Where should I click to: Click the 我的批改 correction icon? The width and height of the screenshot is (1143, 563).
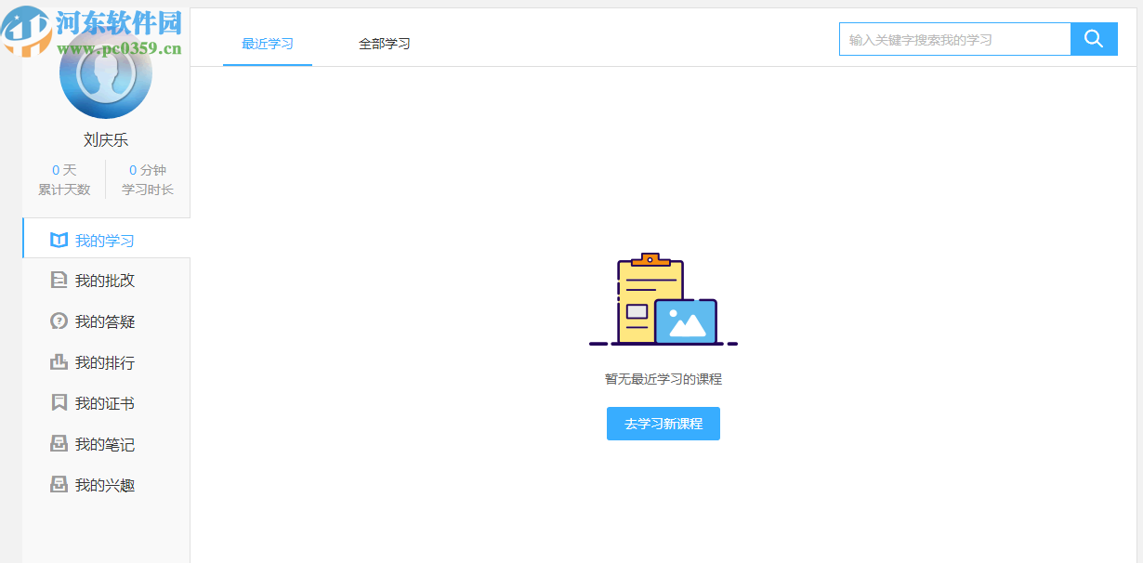tap(57, 280)
